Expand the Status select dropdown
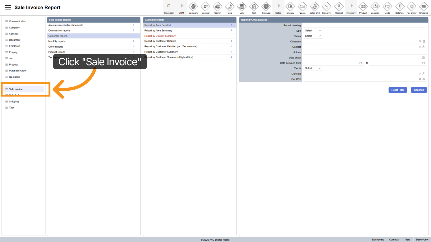The height and width of the screenshot is (242, 431). click(313, 36)
